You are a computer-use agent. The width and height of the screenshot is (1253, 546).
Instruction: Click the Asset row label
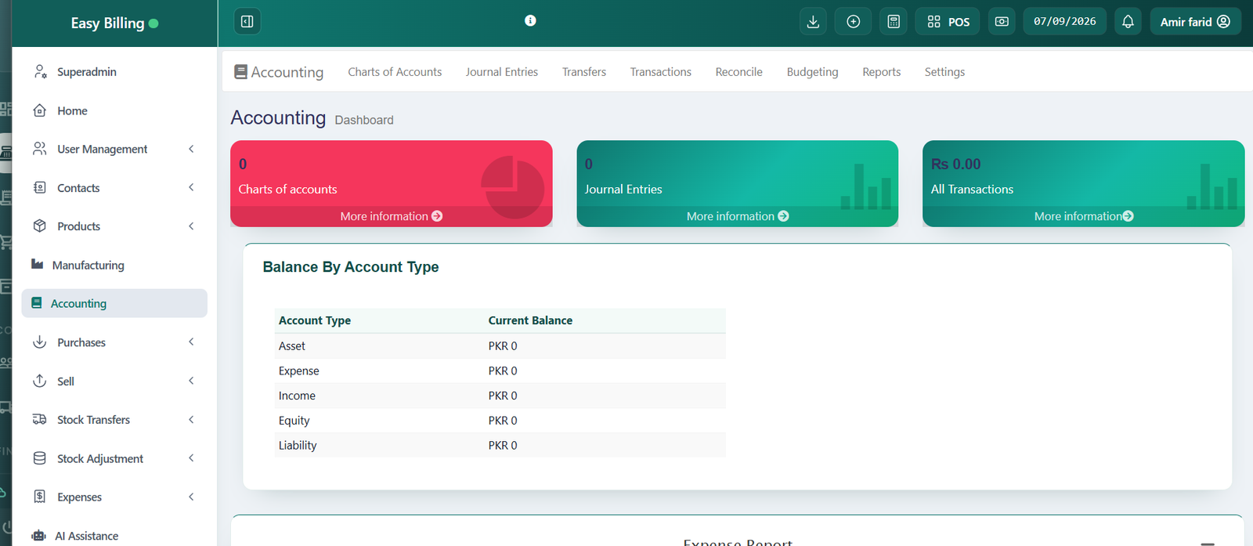292,346
